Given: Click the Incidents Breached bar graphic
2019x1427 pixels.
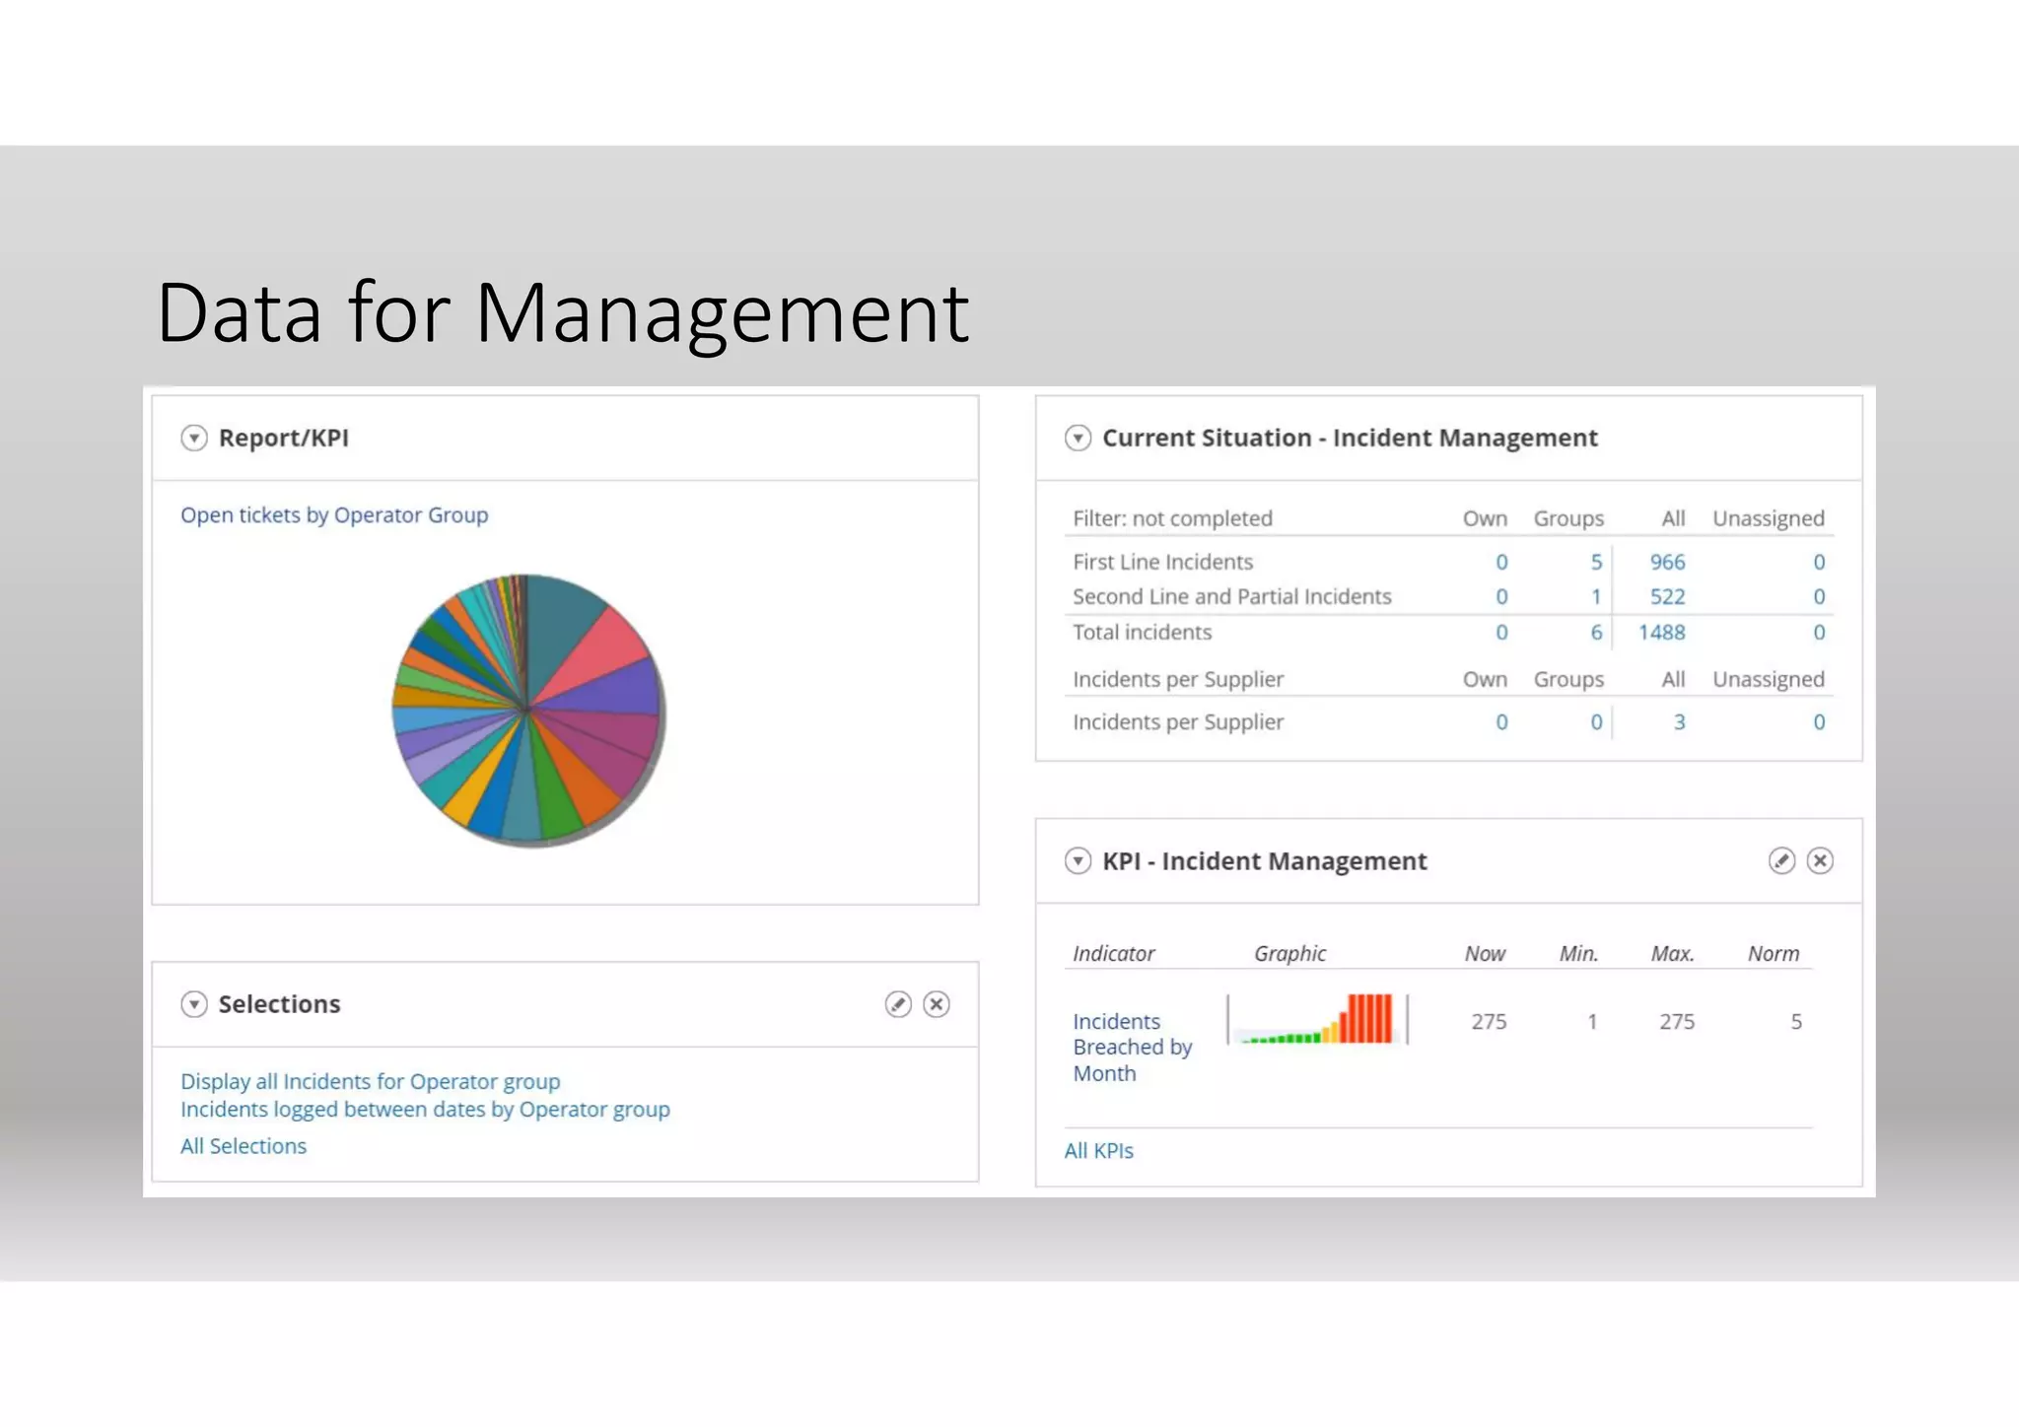Looking at the screenshot, I should pos(1316,1019).
